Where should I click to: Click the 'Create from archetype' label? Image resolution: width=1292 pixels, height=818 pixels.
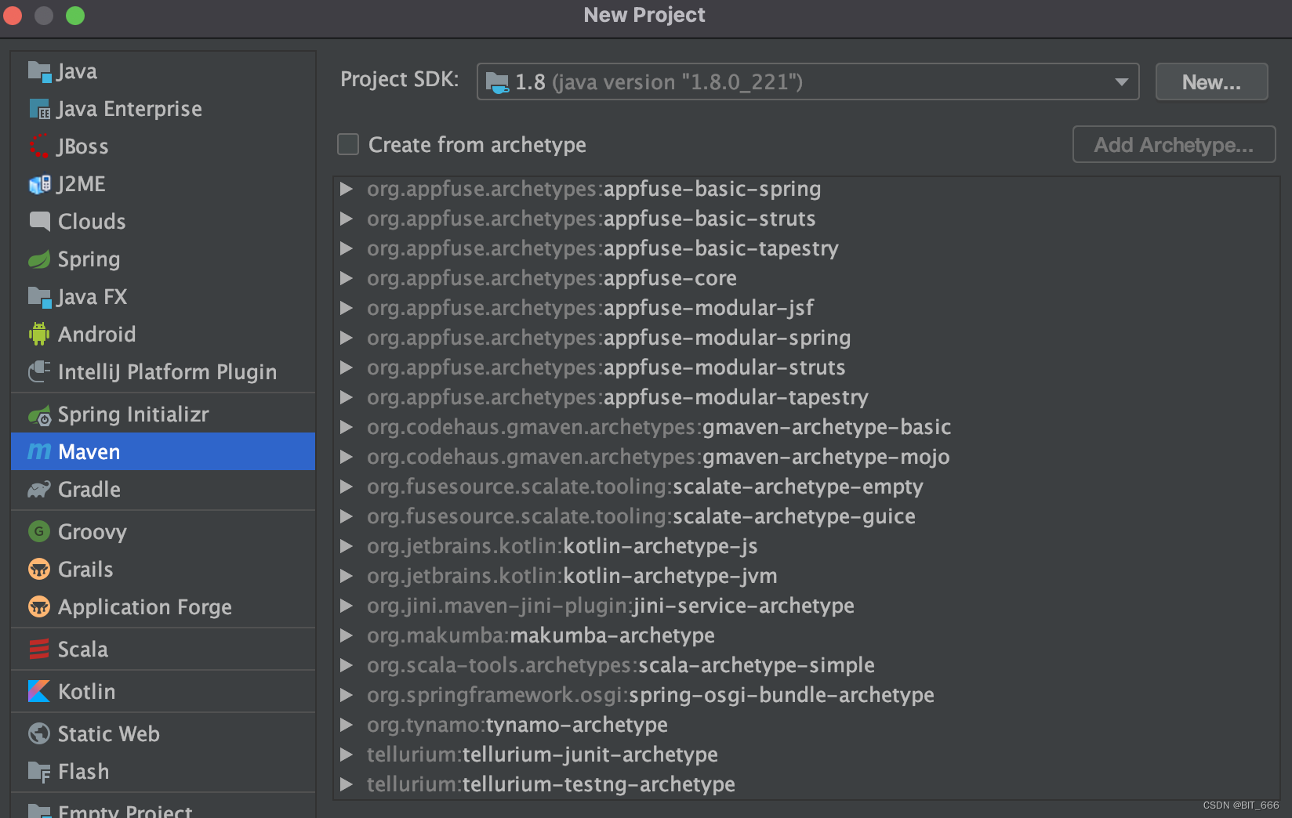(x=477, y=145)
